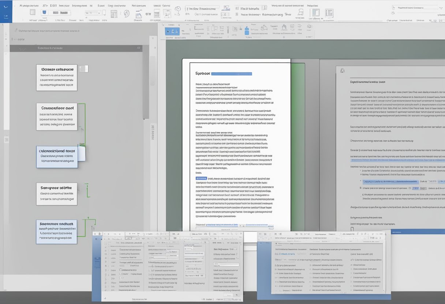The height and width of the screenshot is (304, 445).
Task: Click the clock icon in the top ribbon
Action: 177,9
